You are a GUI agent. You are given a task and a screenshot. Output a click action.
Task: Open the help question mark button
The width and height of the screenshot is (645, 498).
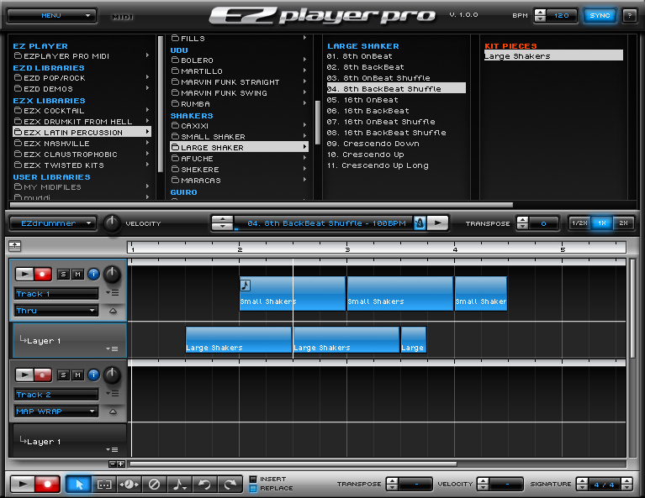point(629,16)
